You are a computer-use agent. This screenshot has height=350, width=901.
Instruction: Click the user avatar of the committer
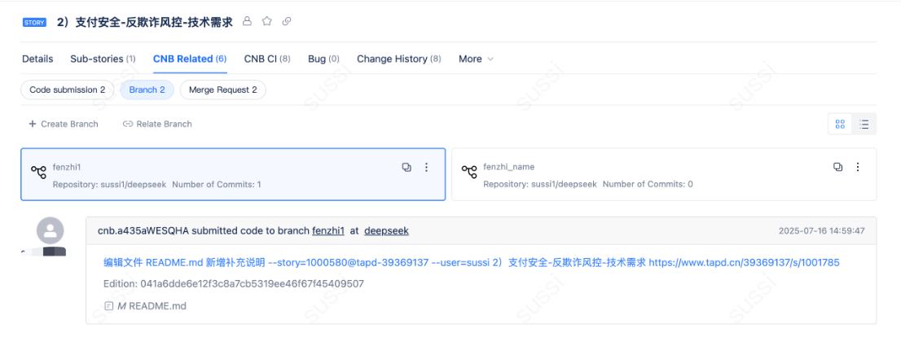click(51, 231)
